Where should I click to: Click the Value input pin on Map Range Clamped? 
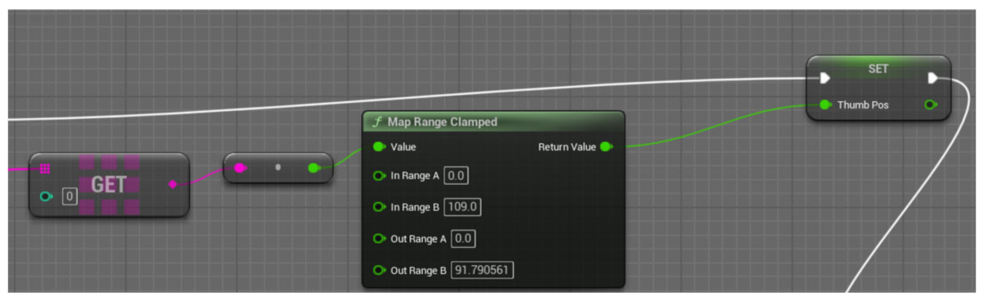point(379,147)
